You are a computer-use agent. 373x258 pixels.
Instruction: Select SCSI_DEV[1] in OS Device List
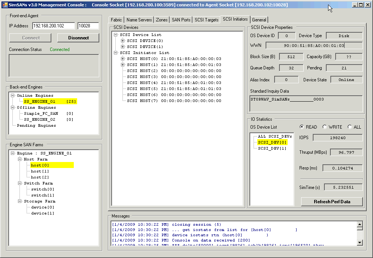click(x=272, y=148)
